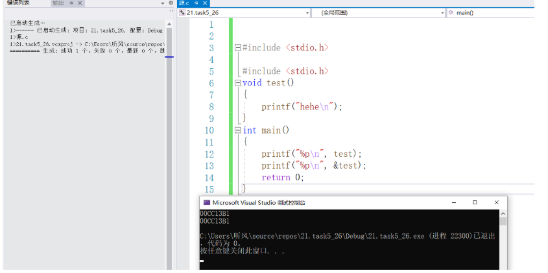The height and width of the screenshot is (273, 548).
Task: Click the cube icon beside main()
Action: (451, 12)
